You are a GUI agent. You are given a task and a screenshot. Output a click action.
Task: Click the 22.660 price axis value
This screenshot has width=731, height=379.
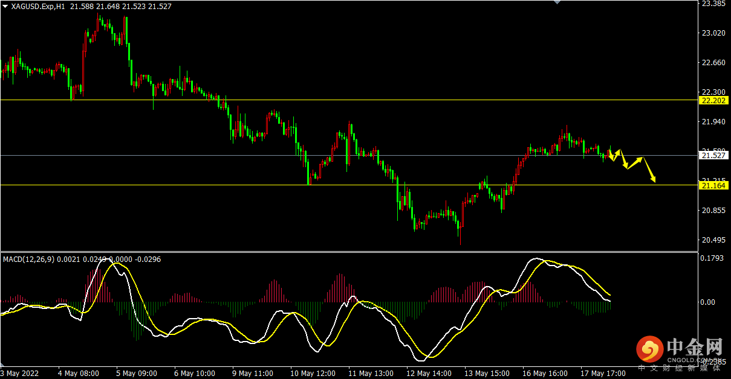click(713, 62)
